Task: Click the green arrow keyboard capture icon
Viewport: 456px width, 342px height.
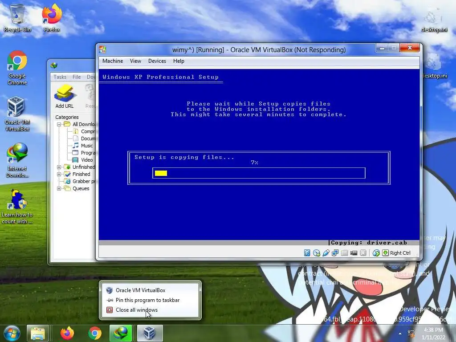Action: tap(385, 253)
